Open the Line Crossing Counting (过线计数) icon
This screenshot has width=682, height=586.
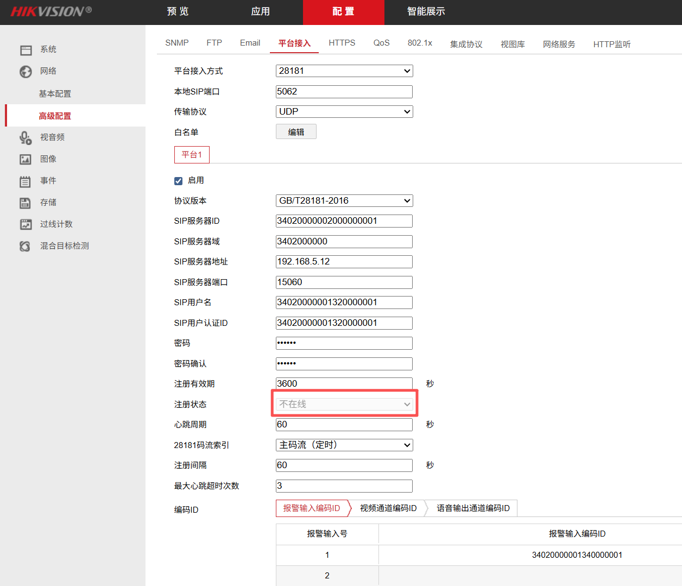coord(26,224)
